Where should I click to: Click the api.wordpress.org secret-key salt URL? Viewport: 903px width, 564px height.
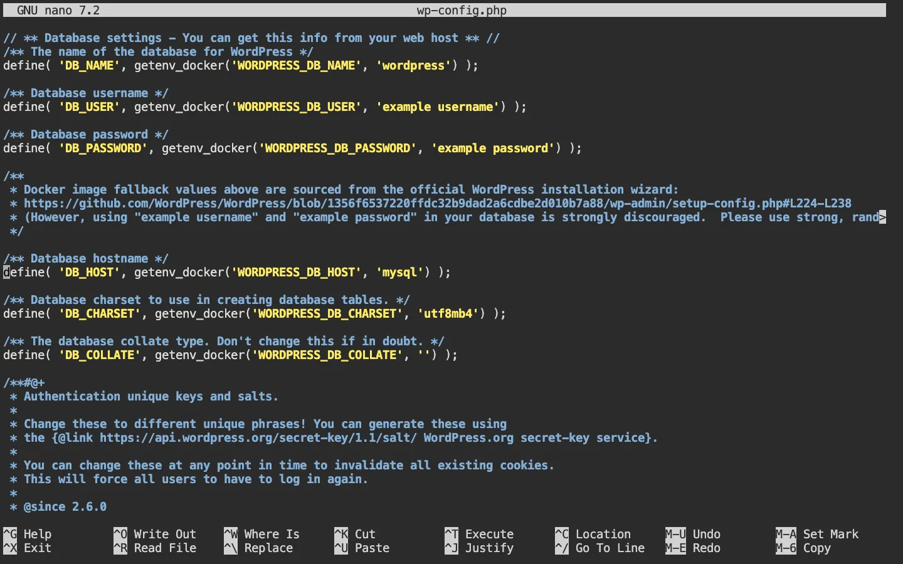point(258,437)
